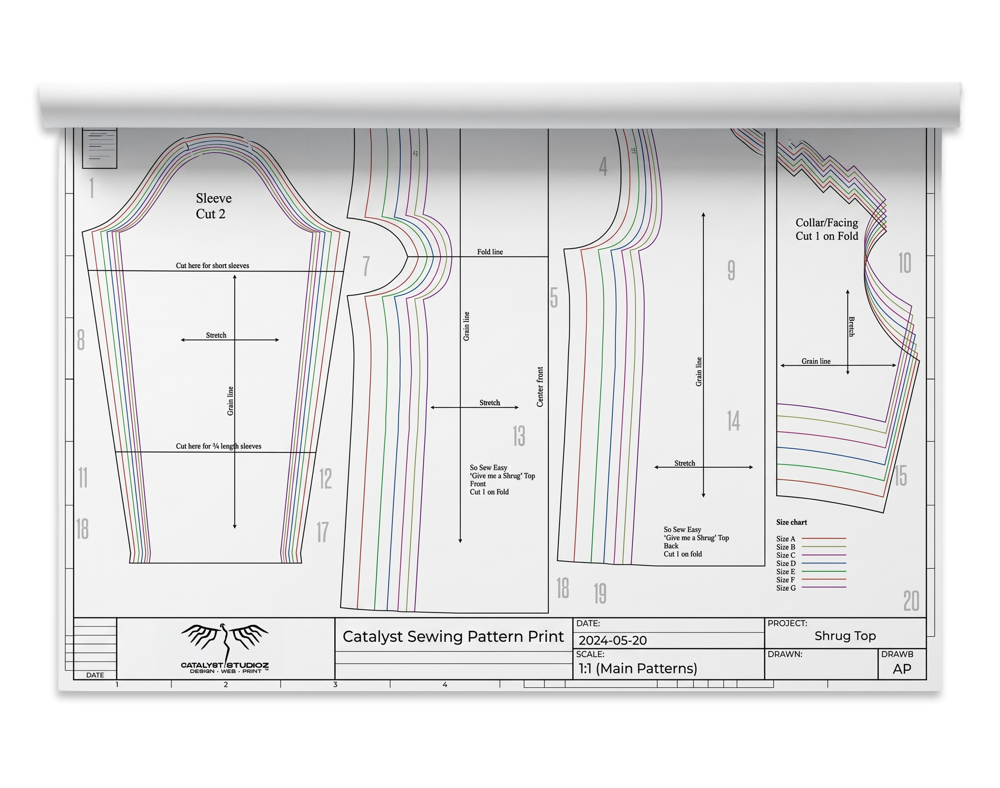
Task: Click the 'Collar/Facing Cut 1 on Fold' label
Action: [x=826, y=229]
